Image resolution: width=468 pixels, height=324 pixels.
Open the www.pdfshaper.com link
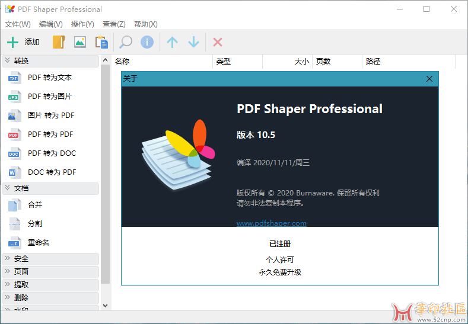point(271,223)
